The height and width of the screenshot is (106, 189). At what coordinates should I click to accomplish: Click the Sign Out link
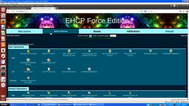pyautogui.click(x=184, y=36)
